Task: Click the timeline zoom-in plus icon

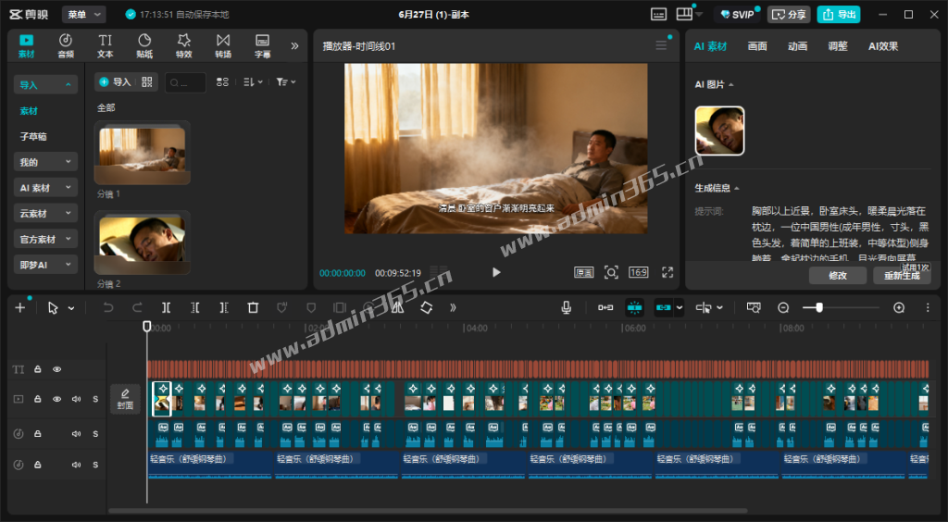Action: coord(899,307)
